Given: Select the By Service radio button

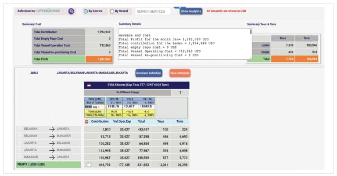Looking at the screenshot, I should pyautogui.click(x=86, y=11).
